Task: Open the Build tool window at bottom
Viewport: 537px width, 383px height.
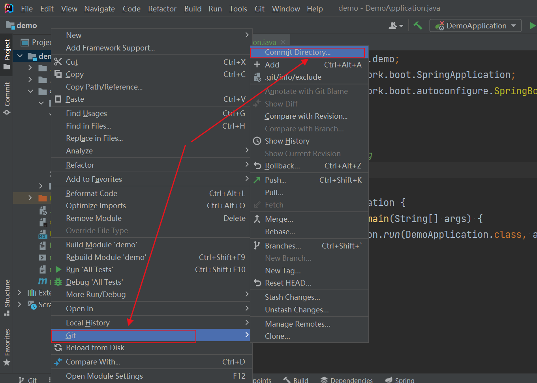Action: [x=296, y=380]
